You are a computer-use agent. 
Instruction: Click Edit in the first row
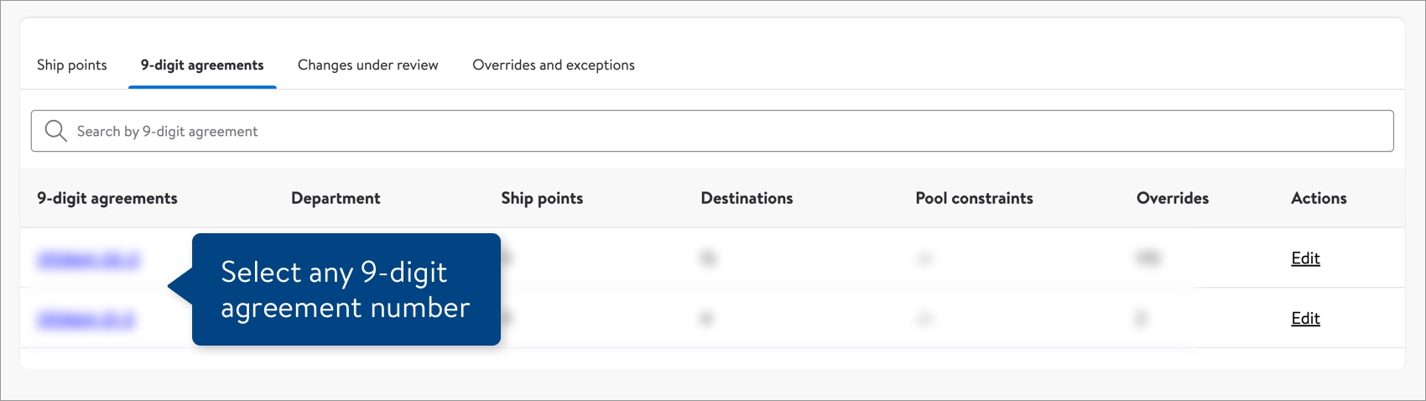point(1305,258)
